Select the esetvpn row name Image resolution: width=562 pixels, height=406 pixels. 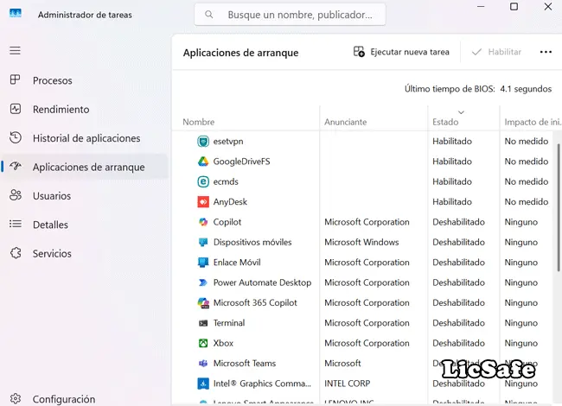tap(228, 142)
